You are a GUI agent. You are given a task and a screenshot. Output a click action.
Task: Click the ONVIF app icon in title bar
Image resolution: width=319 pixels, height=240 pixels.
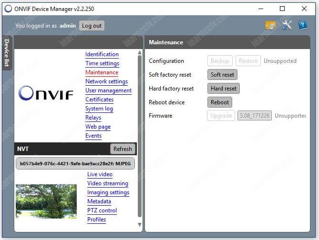click(8, 9)
